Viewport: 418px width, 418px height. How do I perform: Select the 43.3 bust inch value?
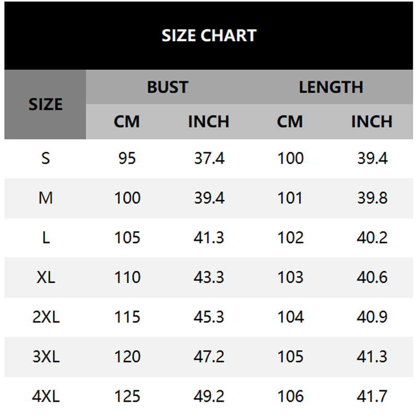[x=209, y=277]
